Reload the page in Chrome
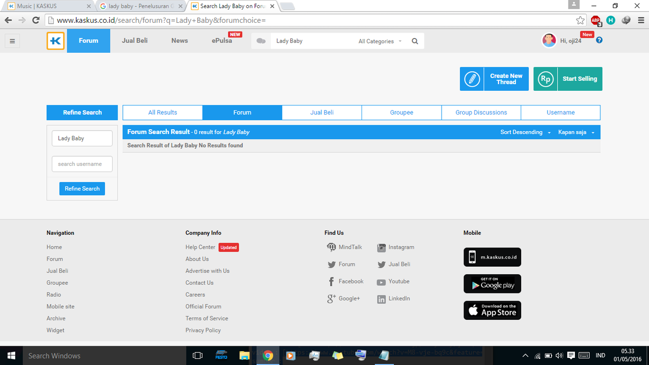The image size is (649, 365). point(35,20)
